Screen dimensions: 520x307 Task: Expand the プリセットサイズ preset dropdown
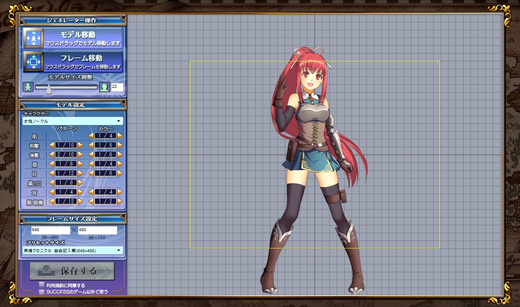73,250
